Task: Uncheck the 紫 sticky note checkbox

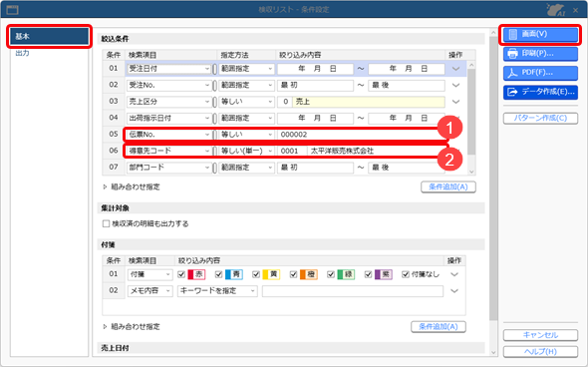Action: 368,274
